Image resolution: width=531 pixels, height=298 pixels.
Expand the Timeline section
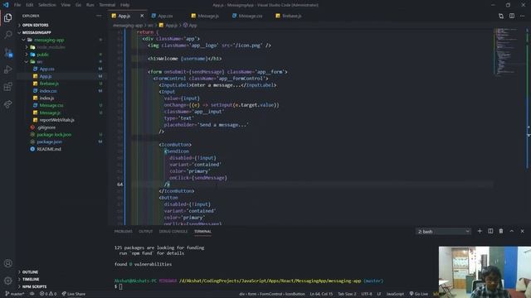pyautogui.click(x=31, y=279)
